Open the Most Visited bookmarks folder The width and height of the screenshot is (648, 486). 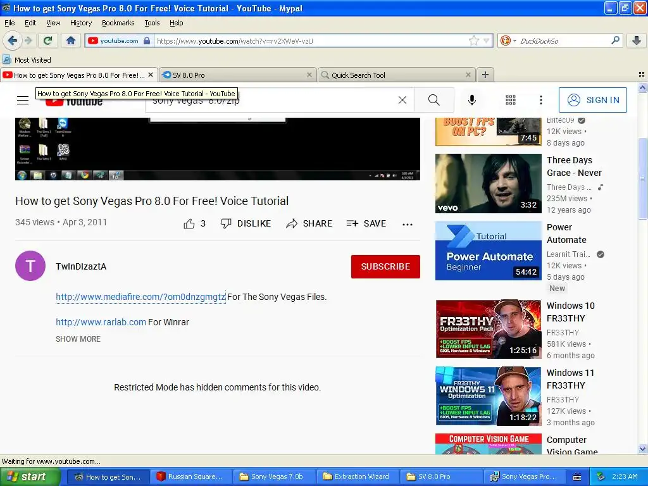coord(27,60)
